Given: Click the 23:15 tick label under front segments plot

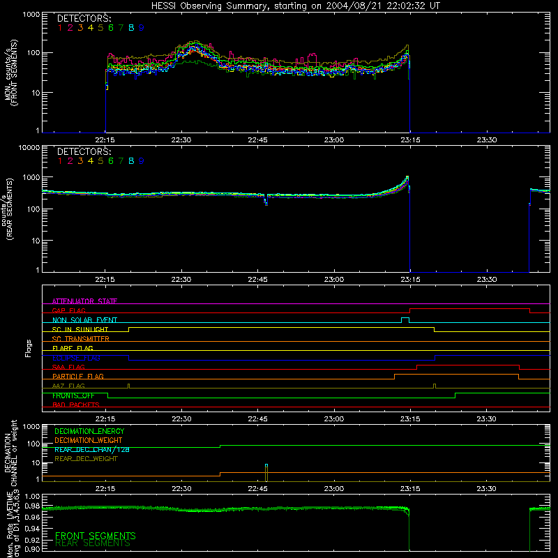Looking at the screenshot, I should point(410,140).
